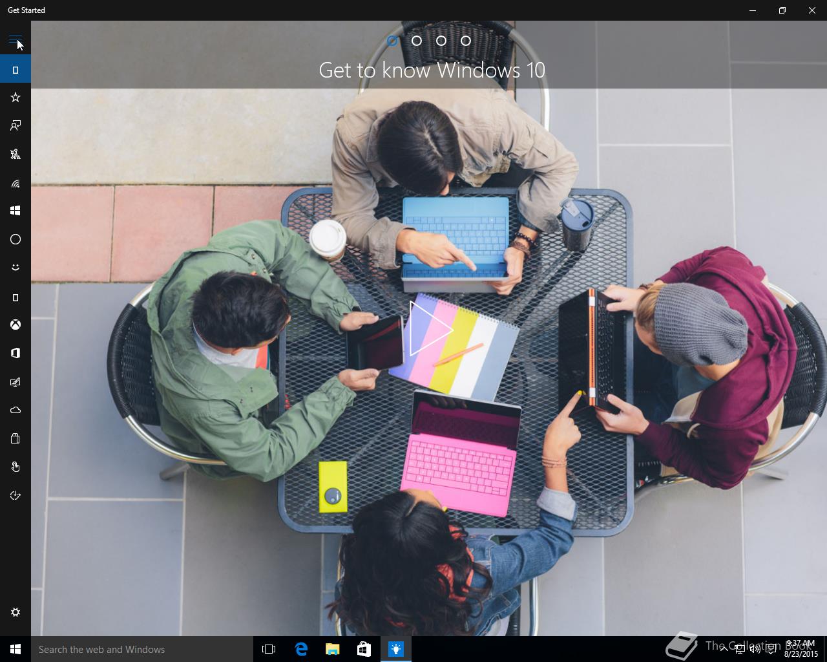Screen dimensions: 827x662
Task: Open Task View from the taskbar
Action: coord(269,649)
